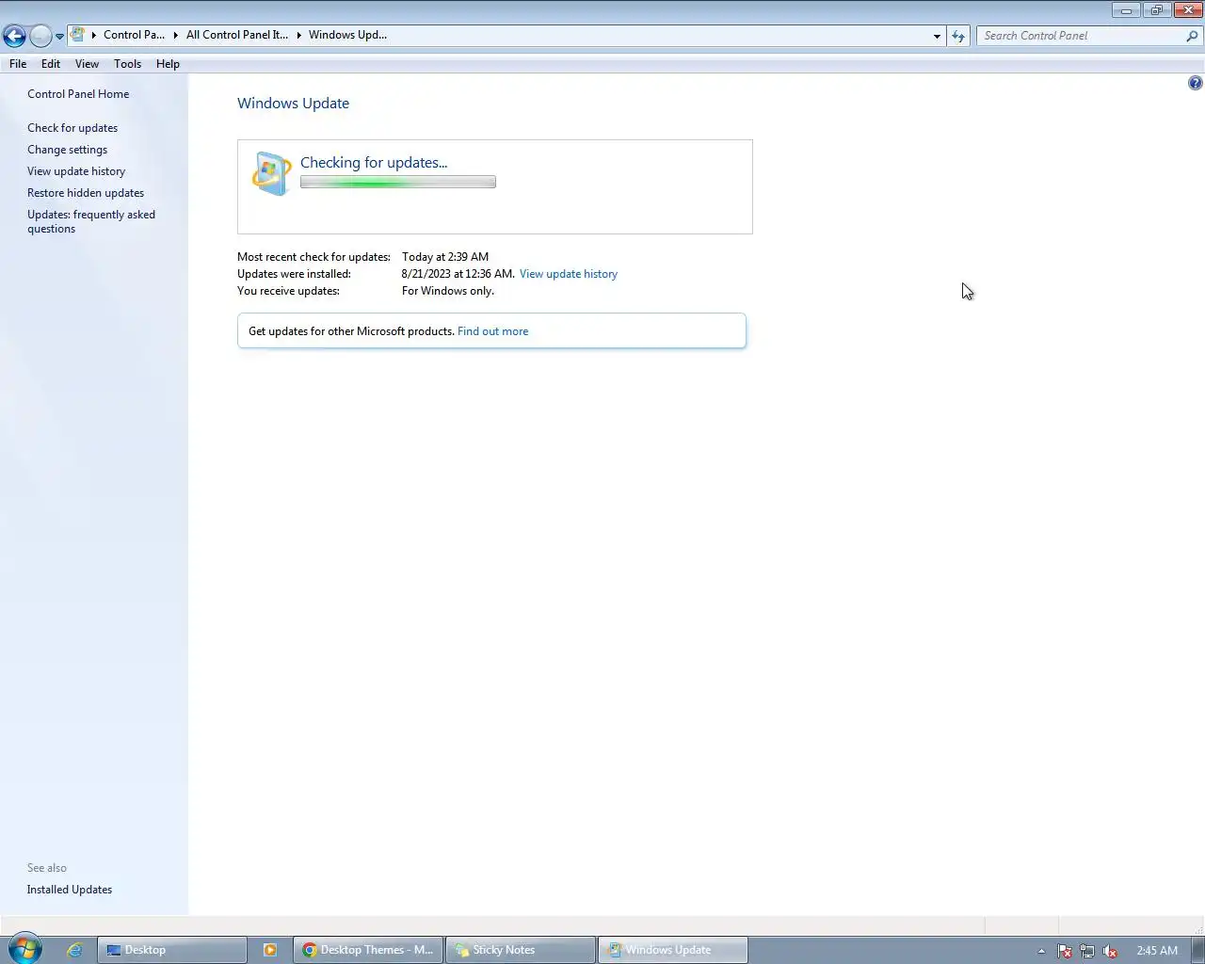Select the All Control Panel It... breadcrumb
The image size is (1205, 964).
click(237, 35)
